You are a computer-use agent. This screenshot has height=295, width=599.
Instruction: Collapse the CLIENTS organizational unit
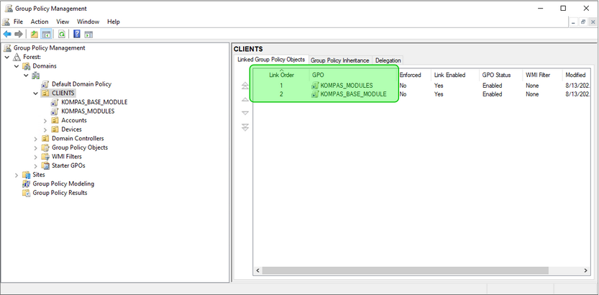click(x=35, y=94)
